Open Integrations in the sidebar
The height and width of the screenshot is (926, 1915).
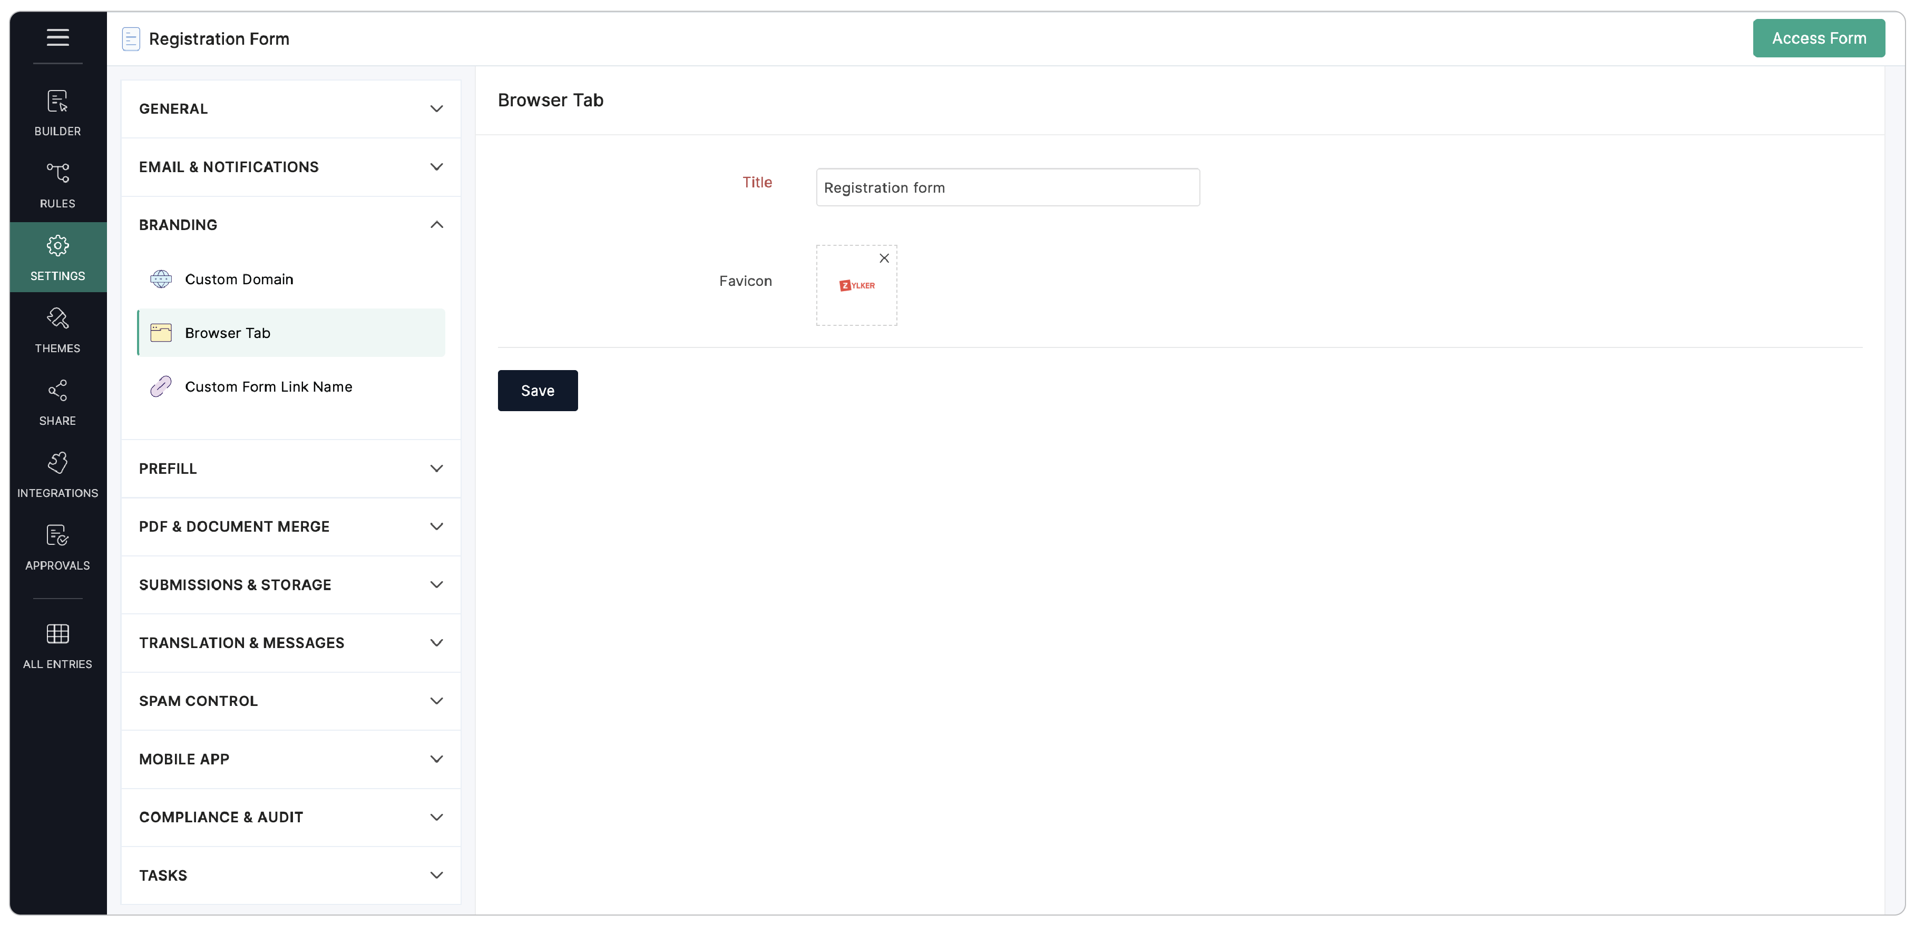[x=57, y=474]
